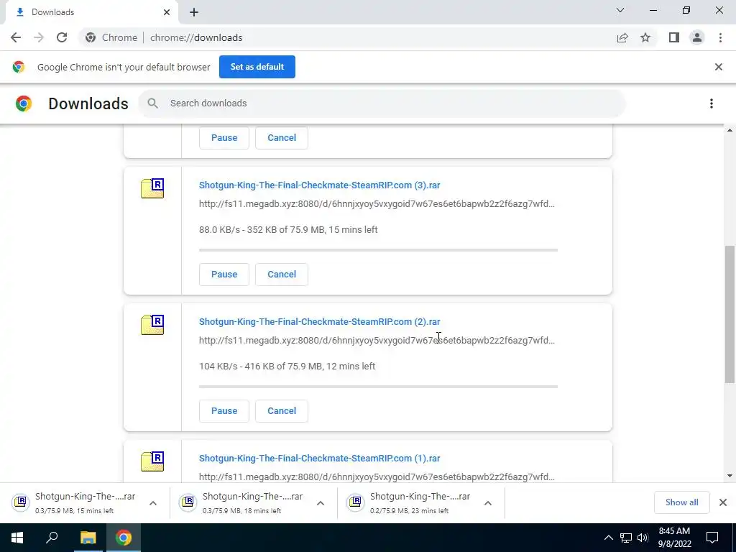Click the 88.0 KB/s status text
The height and width of the screenshot is (552, 736).
288,229
